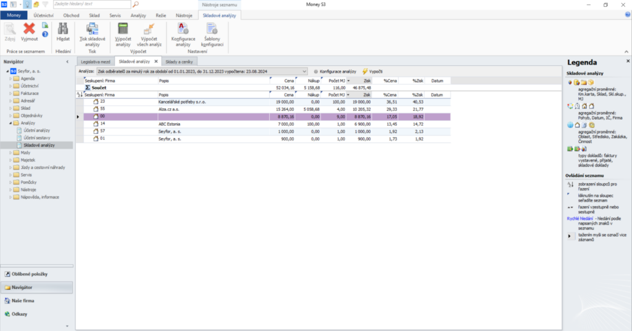This screenshot has height=331, width=632.
Task: Select Účetní sestavy in navigator tree
Action: pyautogui.click(x=37, y=137)
